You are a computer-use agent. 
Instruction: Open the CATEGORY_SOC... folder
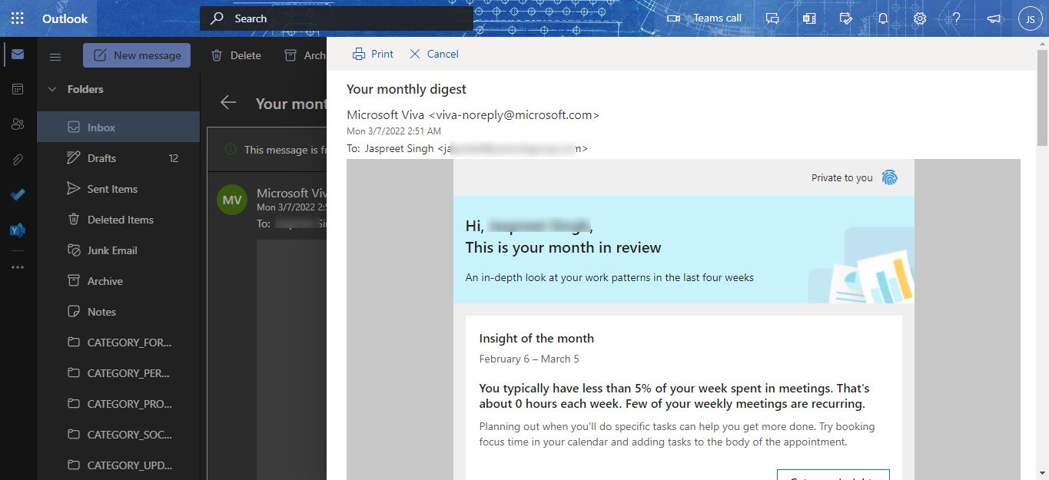coord(118,435)
